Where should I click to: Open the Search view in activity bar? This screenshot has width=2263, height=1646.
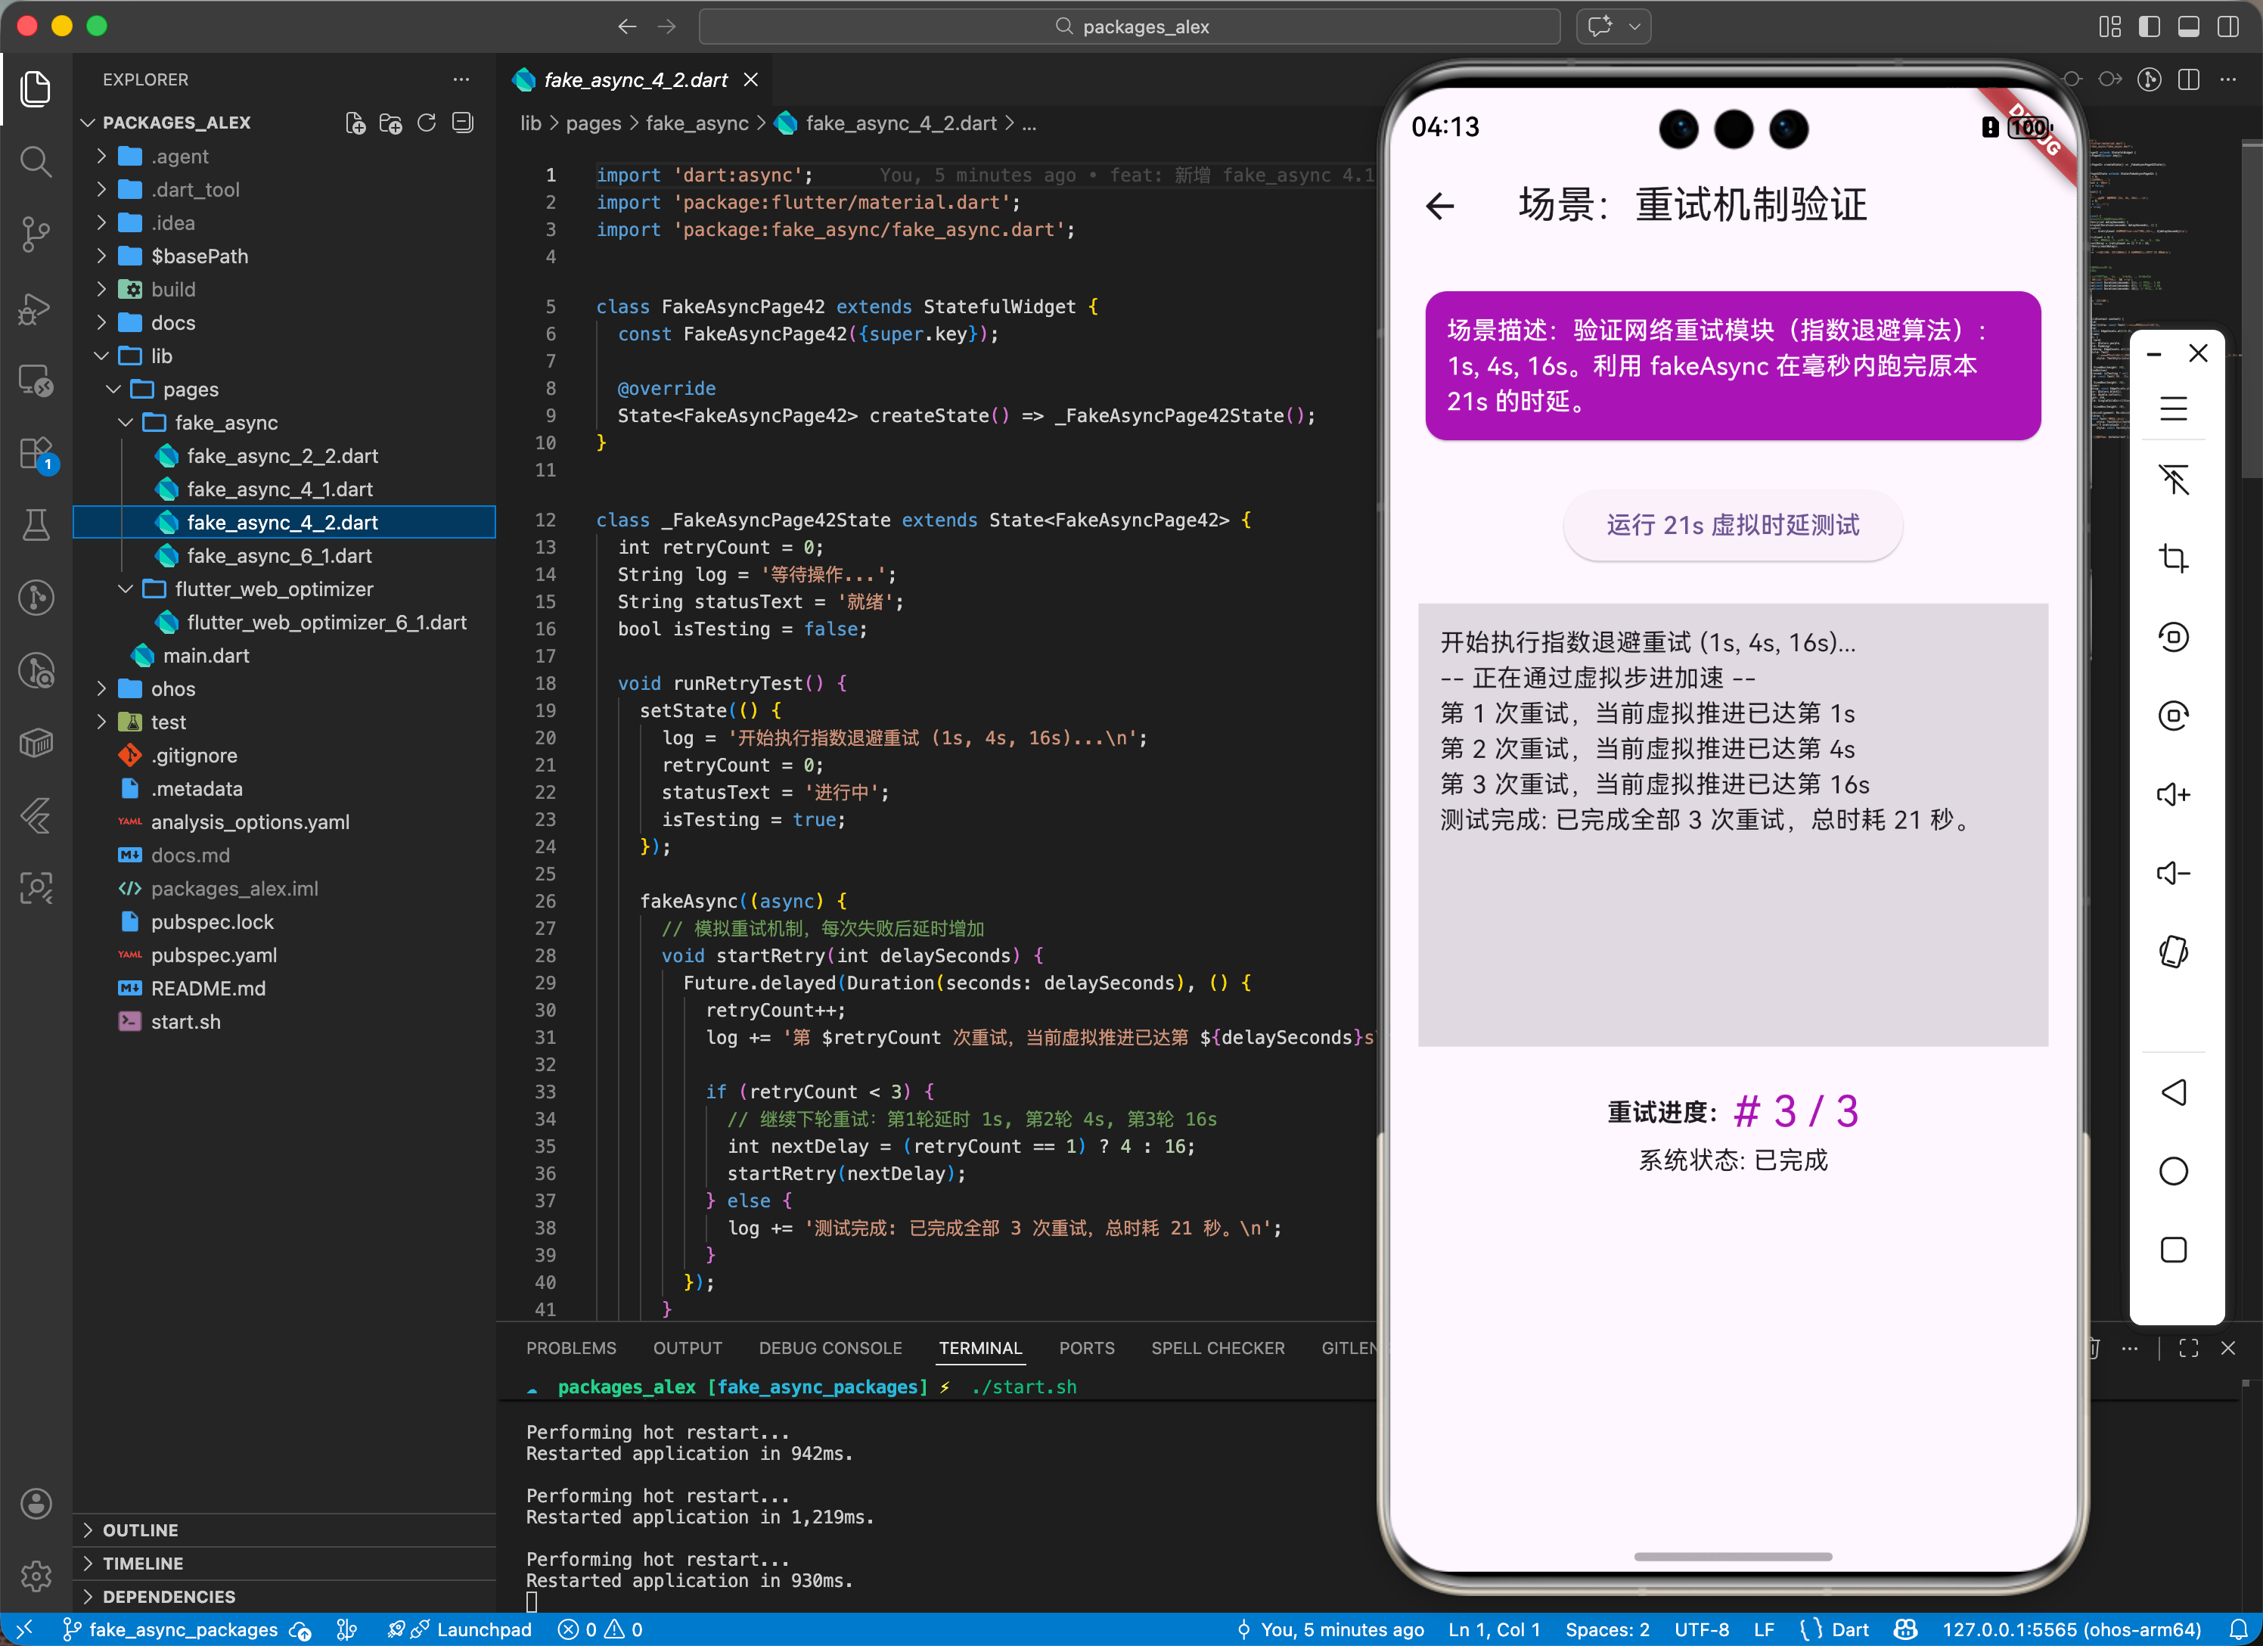36,162
